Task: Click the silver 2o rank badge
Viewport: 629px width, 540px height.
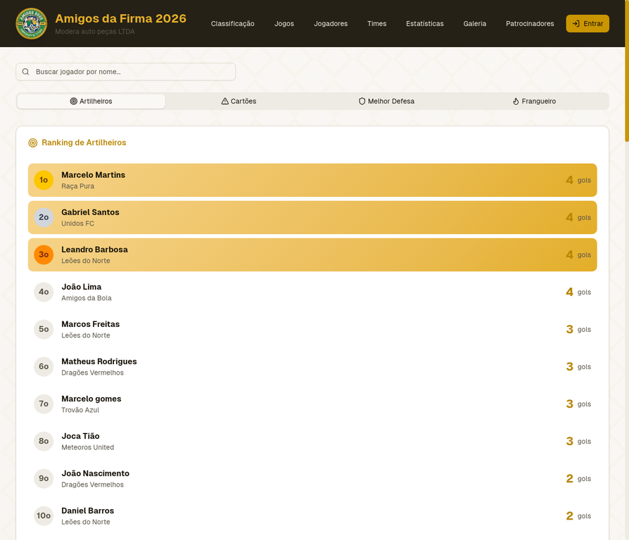Action: click(44, 217)
